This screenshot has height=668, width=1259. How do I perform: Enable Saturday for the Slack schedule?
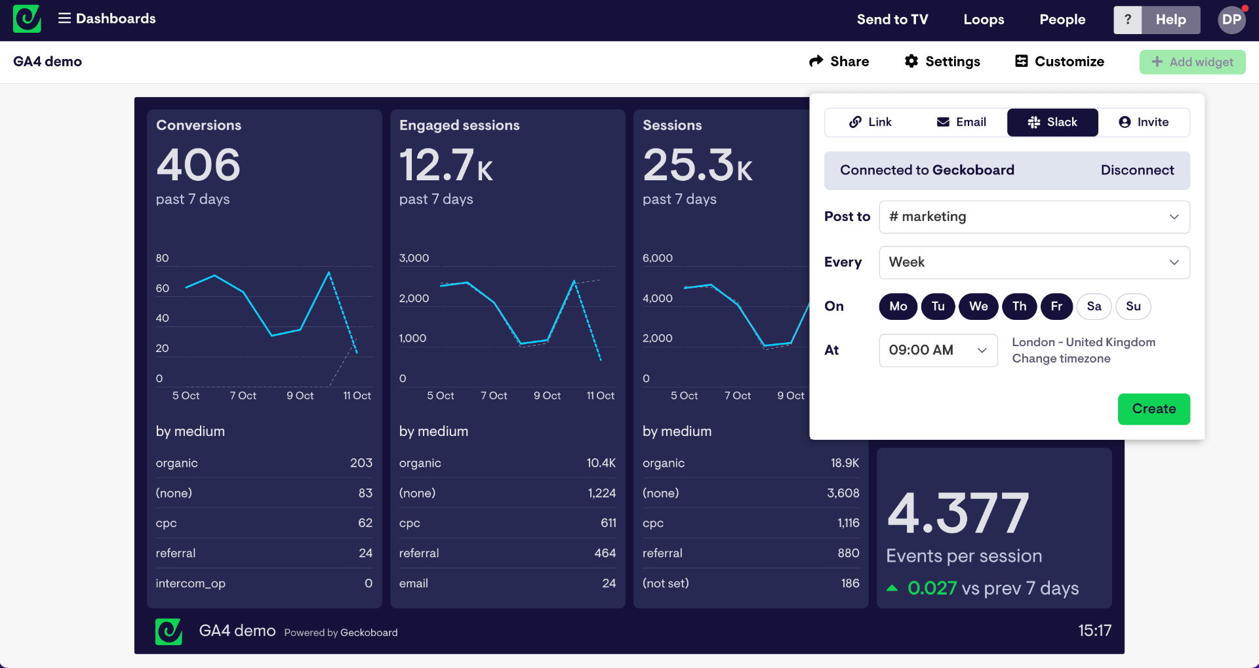[1094, 306]
